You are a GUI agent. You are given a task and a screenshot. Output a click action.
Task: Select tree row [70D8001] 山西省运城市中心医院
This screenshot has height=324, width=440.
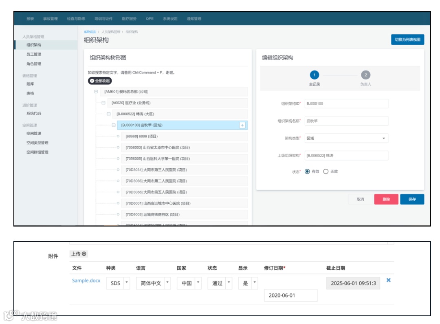[185, 203]
